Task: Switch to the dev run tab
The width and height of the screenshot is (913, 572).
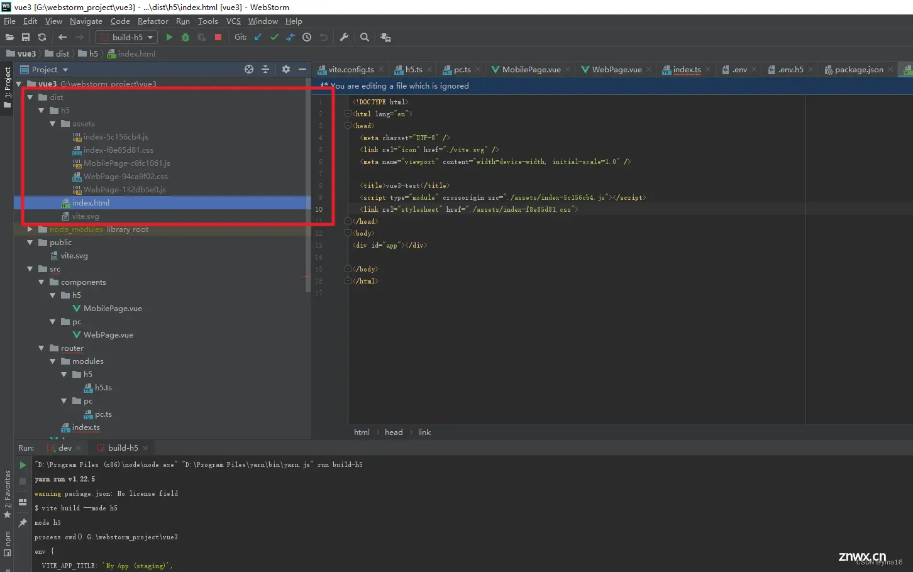Action: pyautogui.click(x=65, y=448)
